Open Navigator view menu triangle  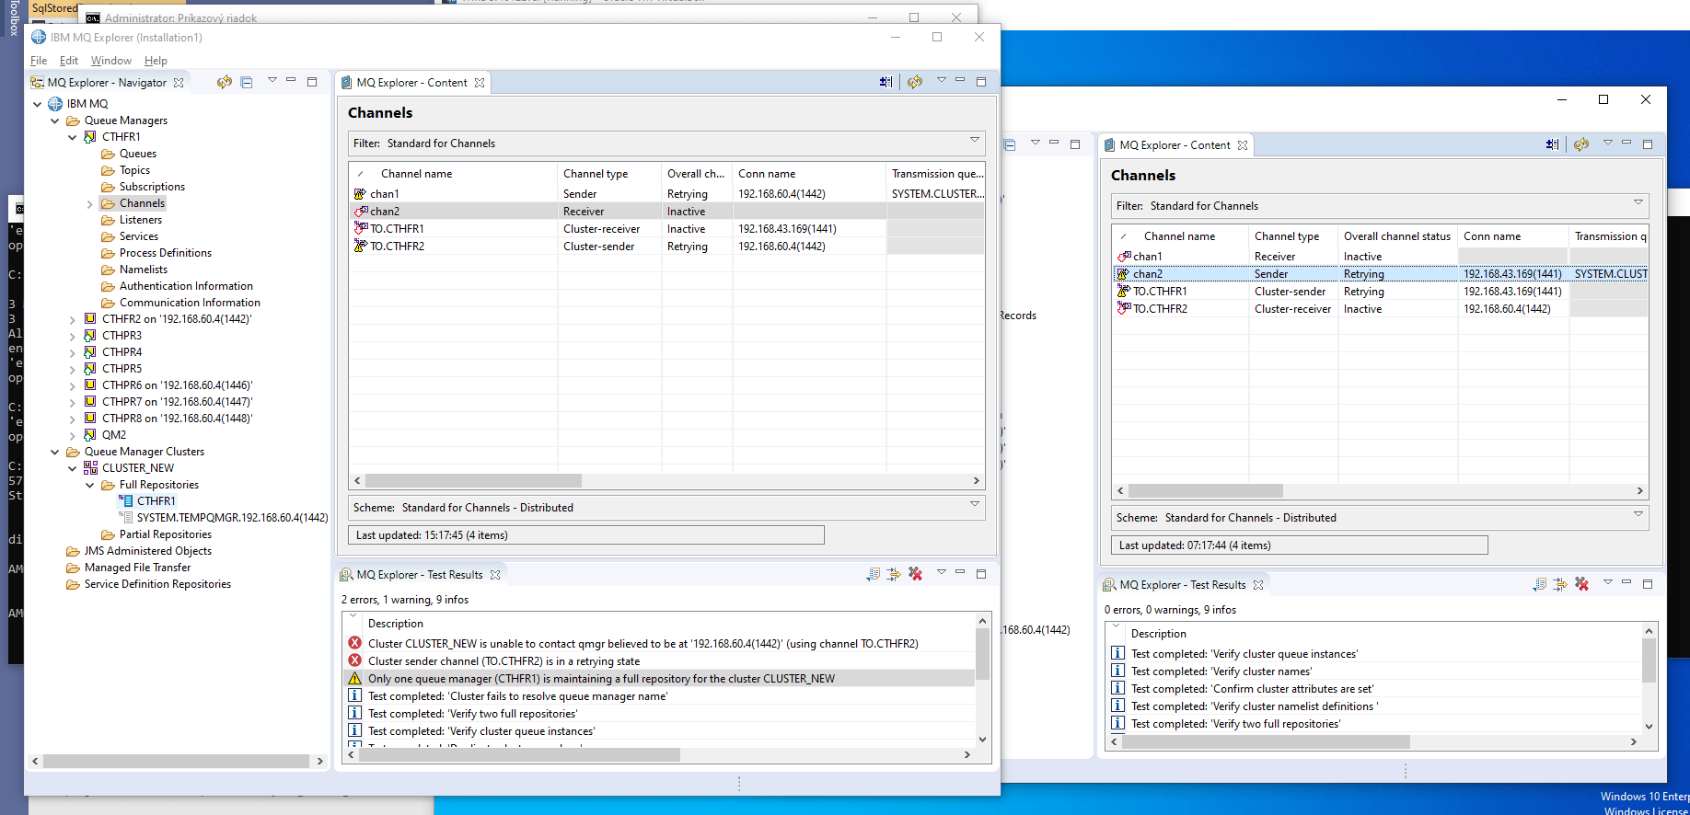pos(272,81)
